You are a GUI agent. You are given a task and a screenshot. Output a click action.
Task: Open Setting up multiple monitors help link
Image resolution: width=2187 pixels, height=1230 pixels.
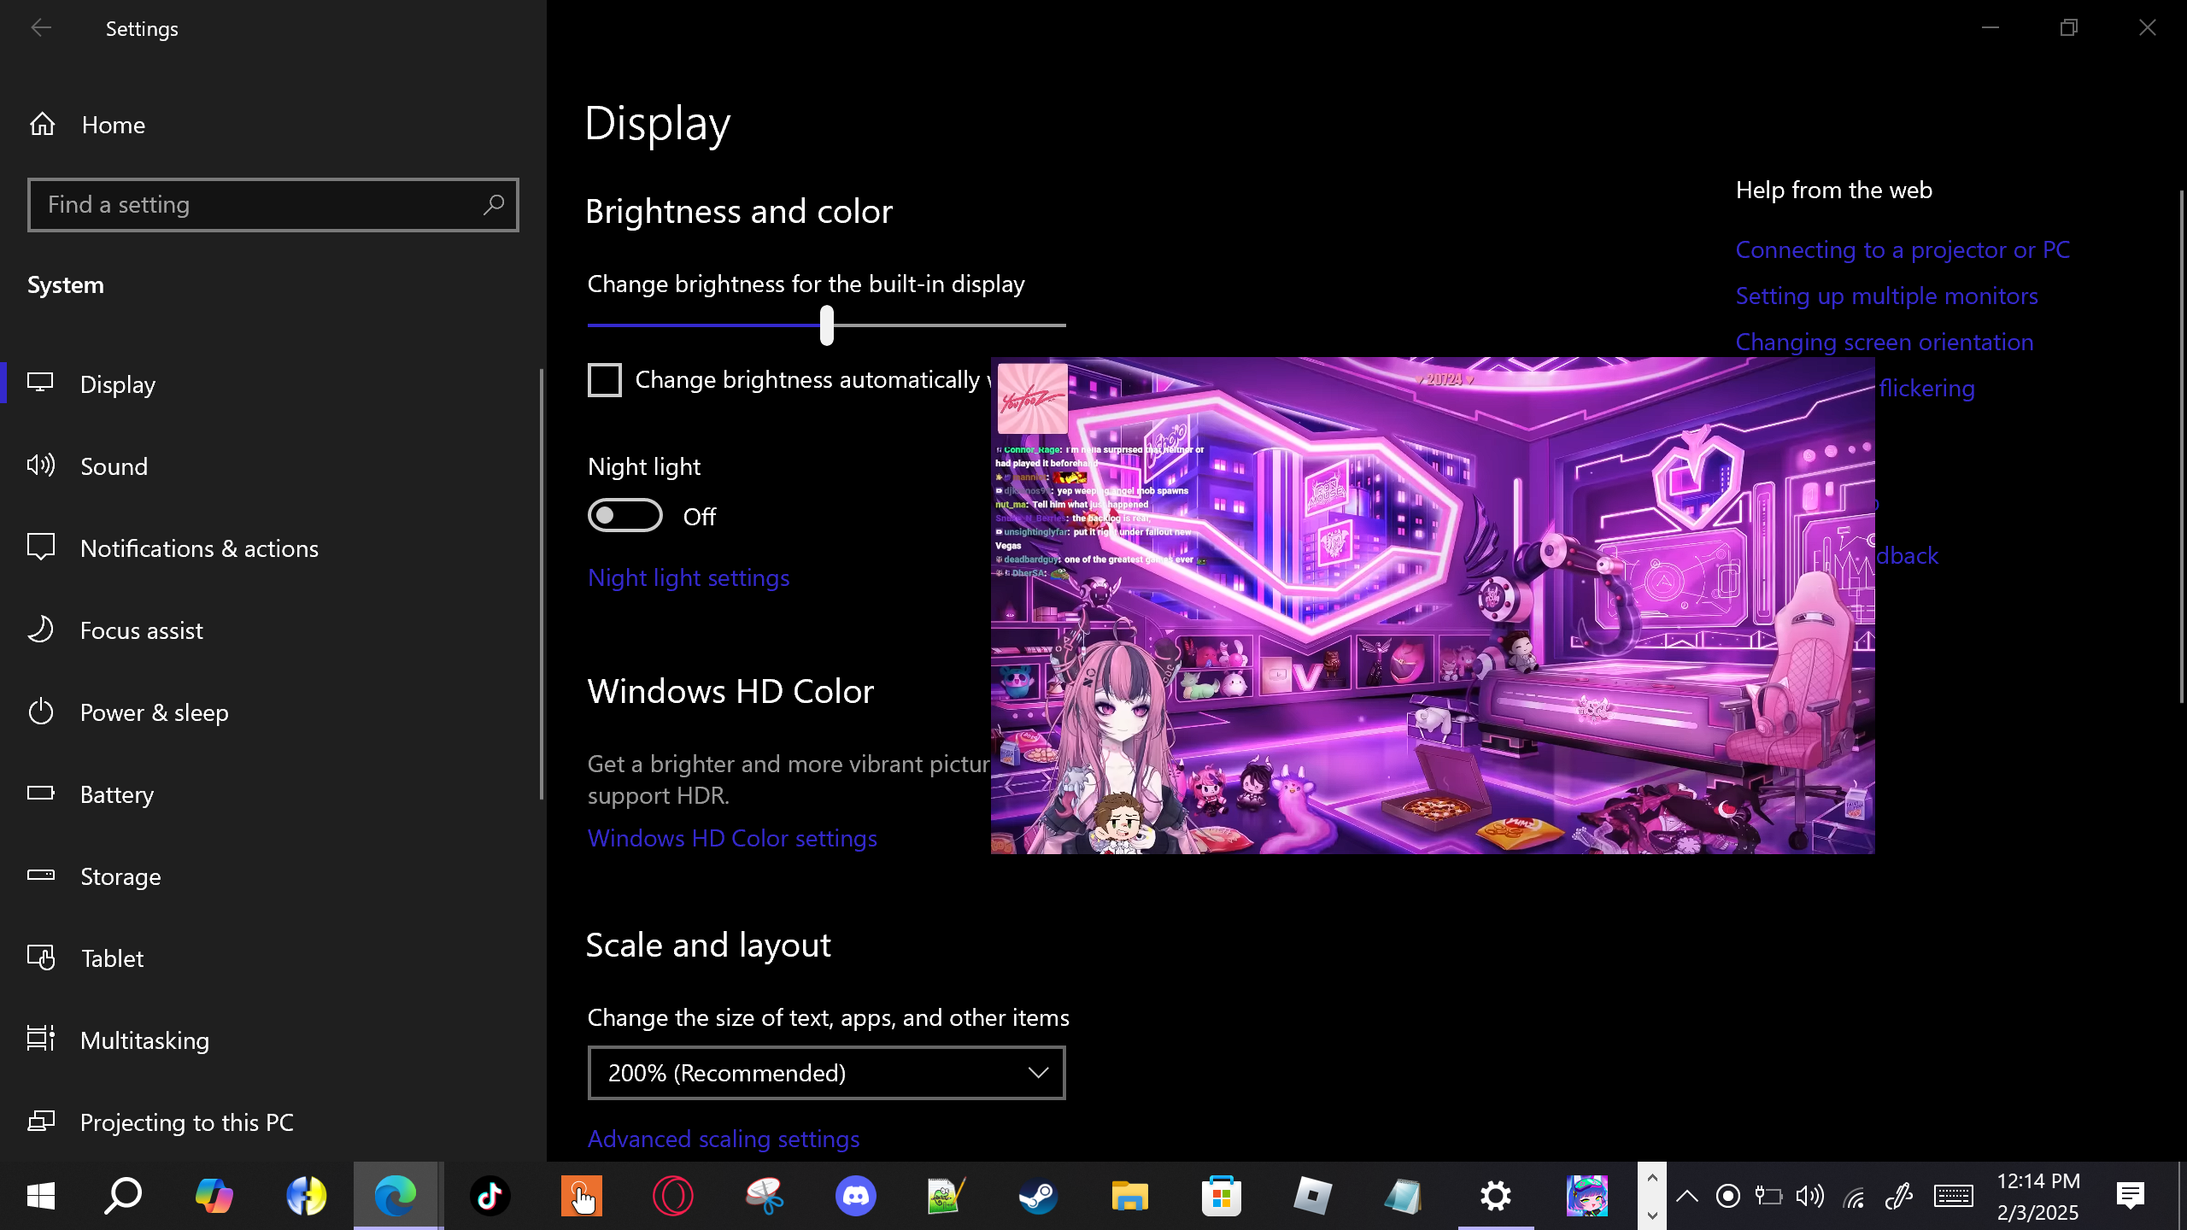pos(1886,296)
